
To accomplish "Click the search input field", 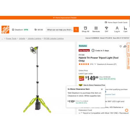I will pos(60,30).
